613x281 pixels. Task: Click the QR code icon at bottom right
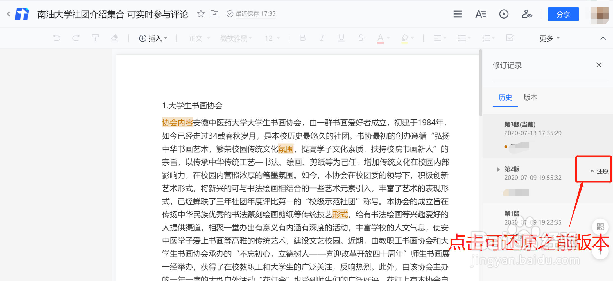pyautogui.click(x=600, y=227)
